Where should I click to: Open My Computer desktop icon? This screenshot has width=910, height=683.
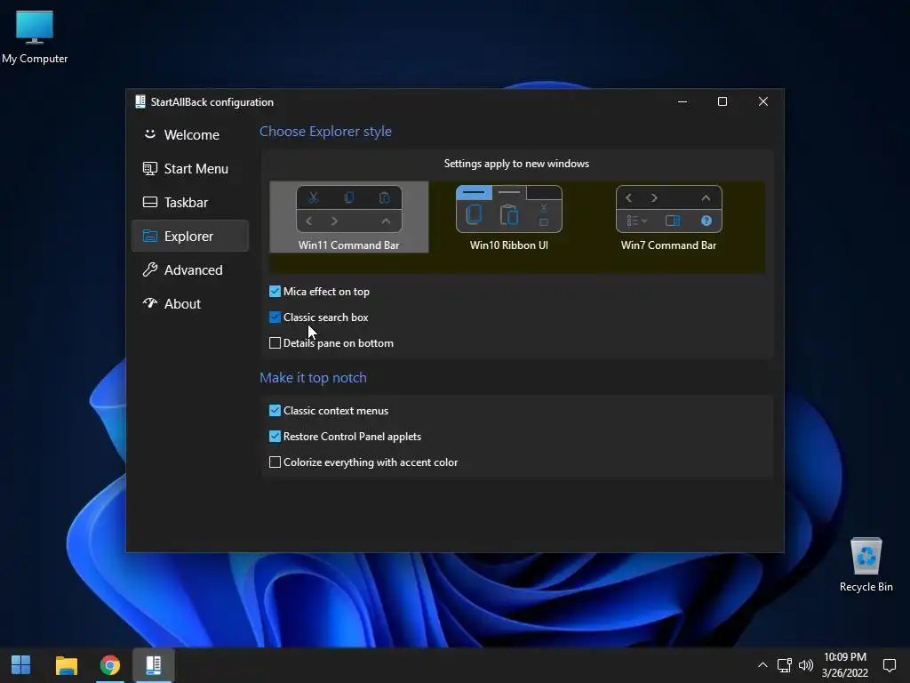(35, 36)
